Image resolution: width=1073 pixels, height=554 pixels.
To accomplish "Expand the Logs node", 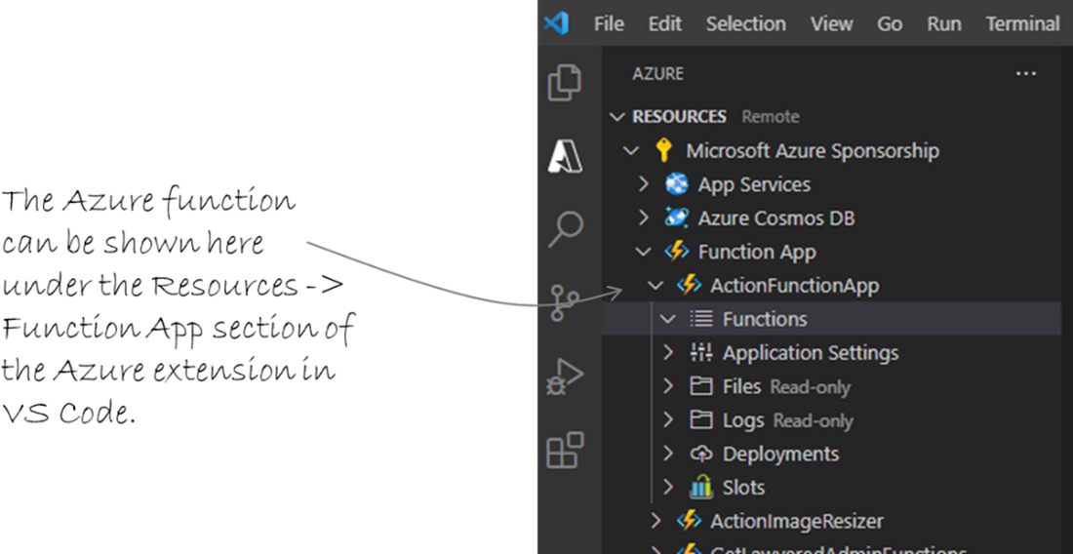I will coord(668,420).
